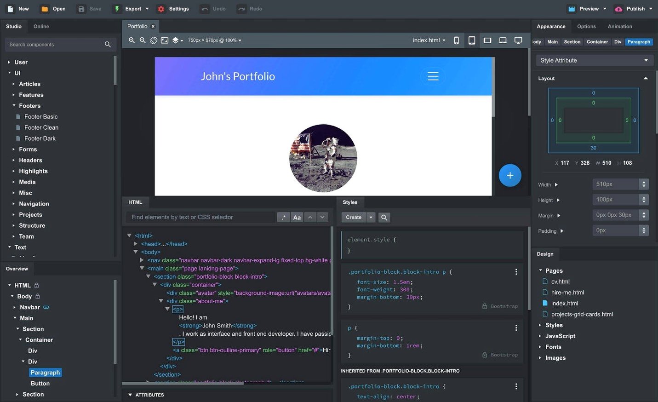Switch canvas to desktop monitor size

[518, 40]
